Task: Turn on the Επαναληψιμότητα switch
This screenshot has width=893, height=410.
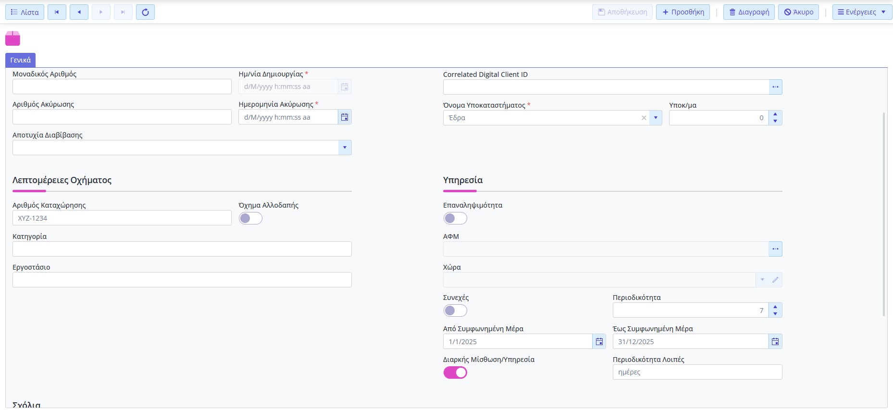Action: pyautogui.click(x=455, y=218)
